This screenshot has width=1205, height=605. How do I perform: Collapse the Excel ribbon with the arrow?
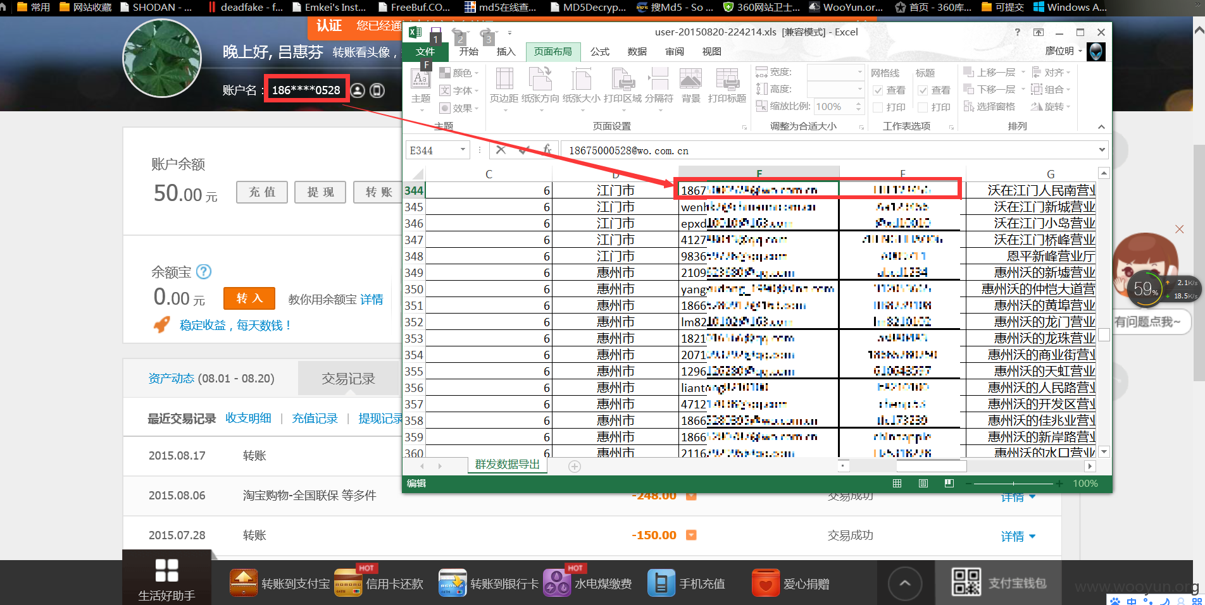(1101, 127)
